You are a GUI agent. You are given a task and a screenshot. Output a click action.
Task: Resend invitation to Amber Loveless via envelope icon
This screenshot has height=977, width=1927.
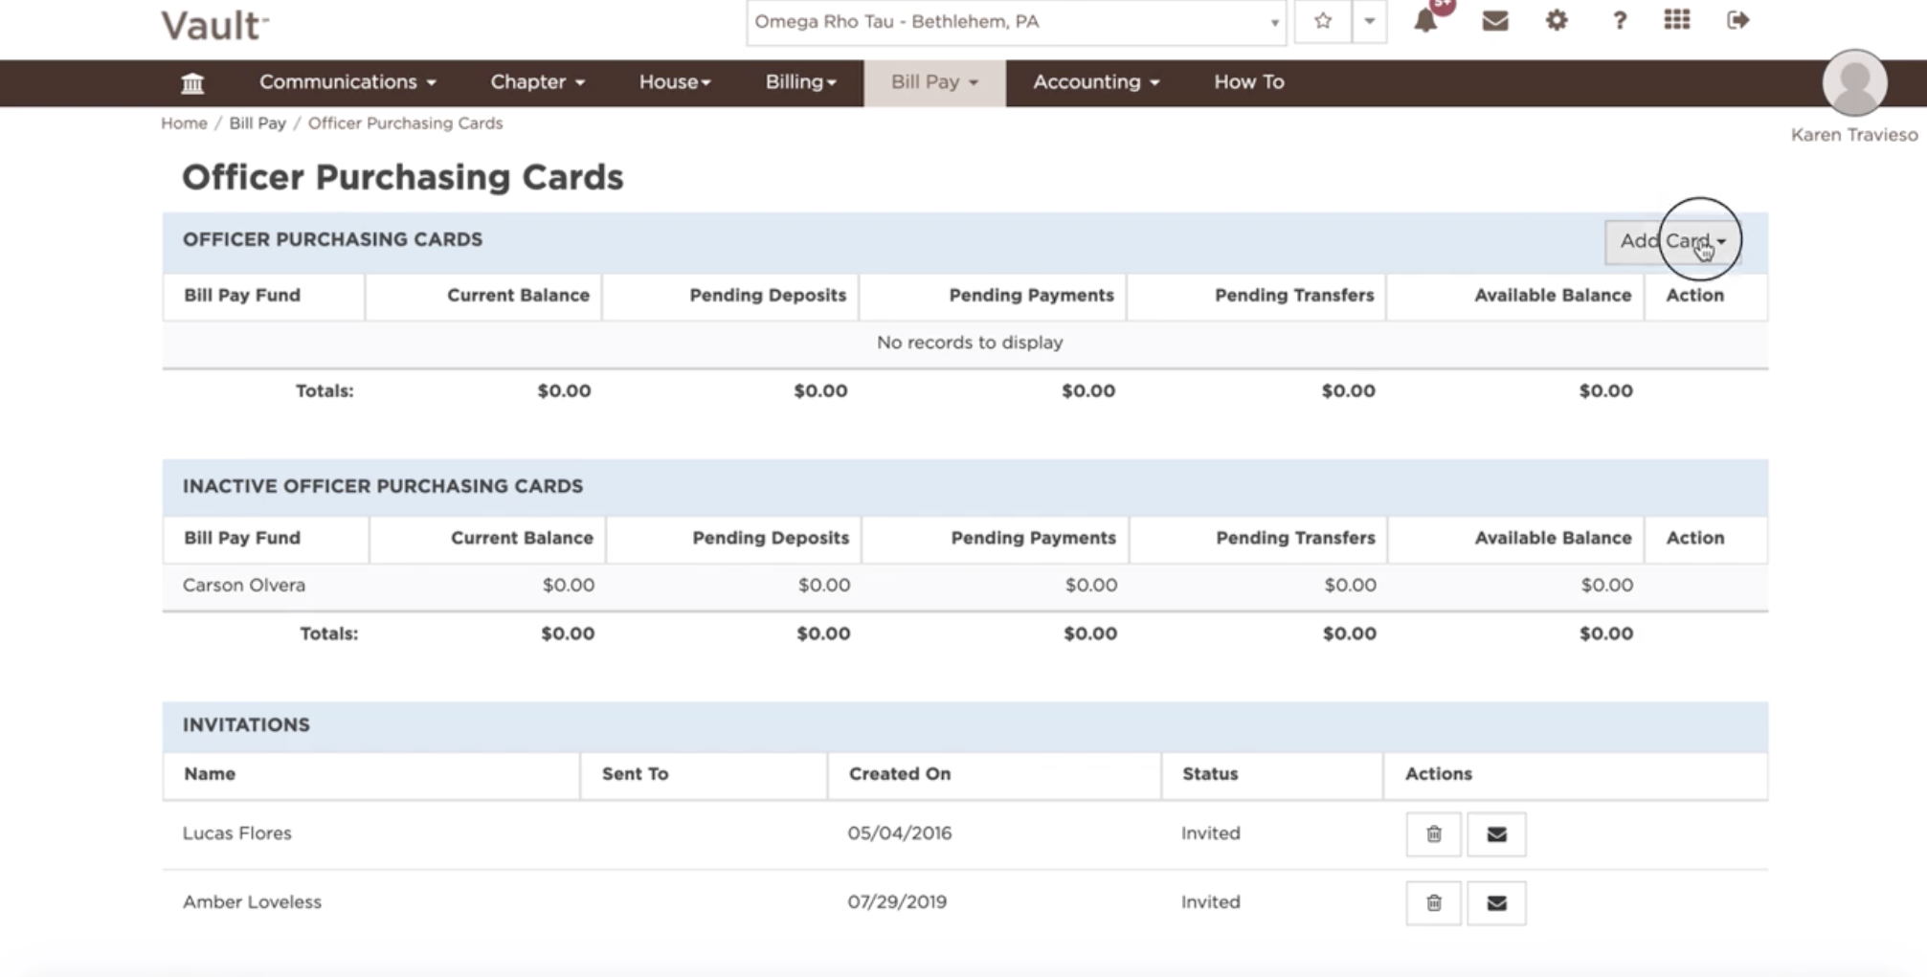[x=1495, y=902]
